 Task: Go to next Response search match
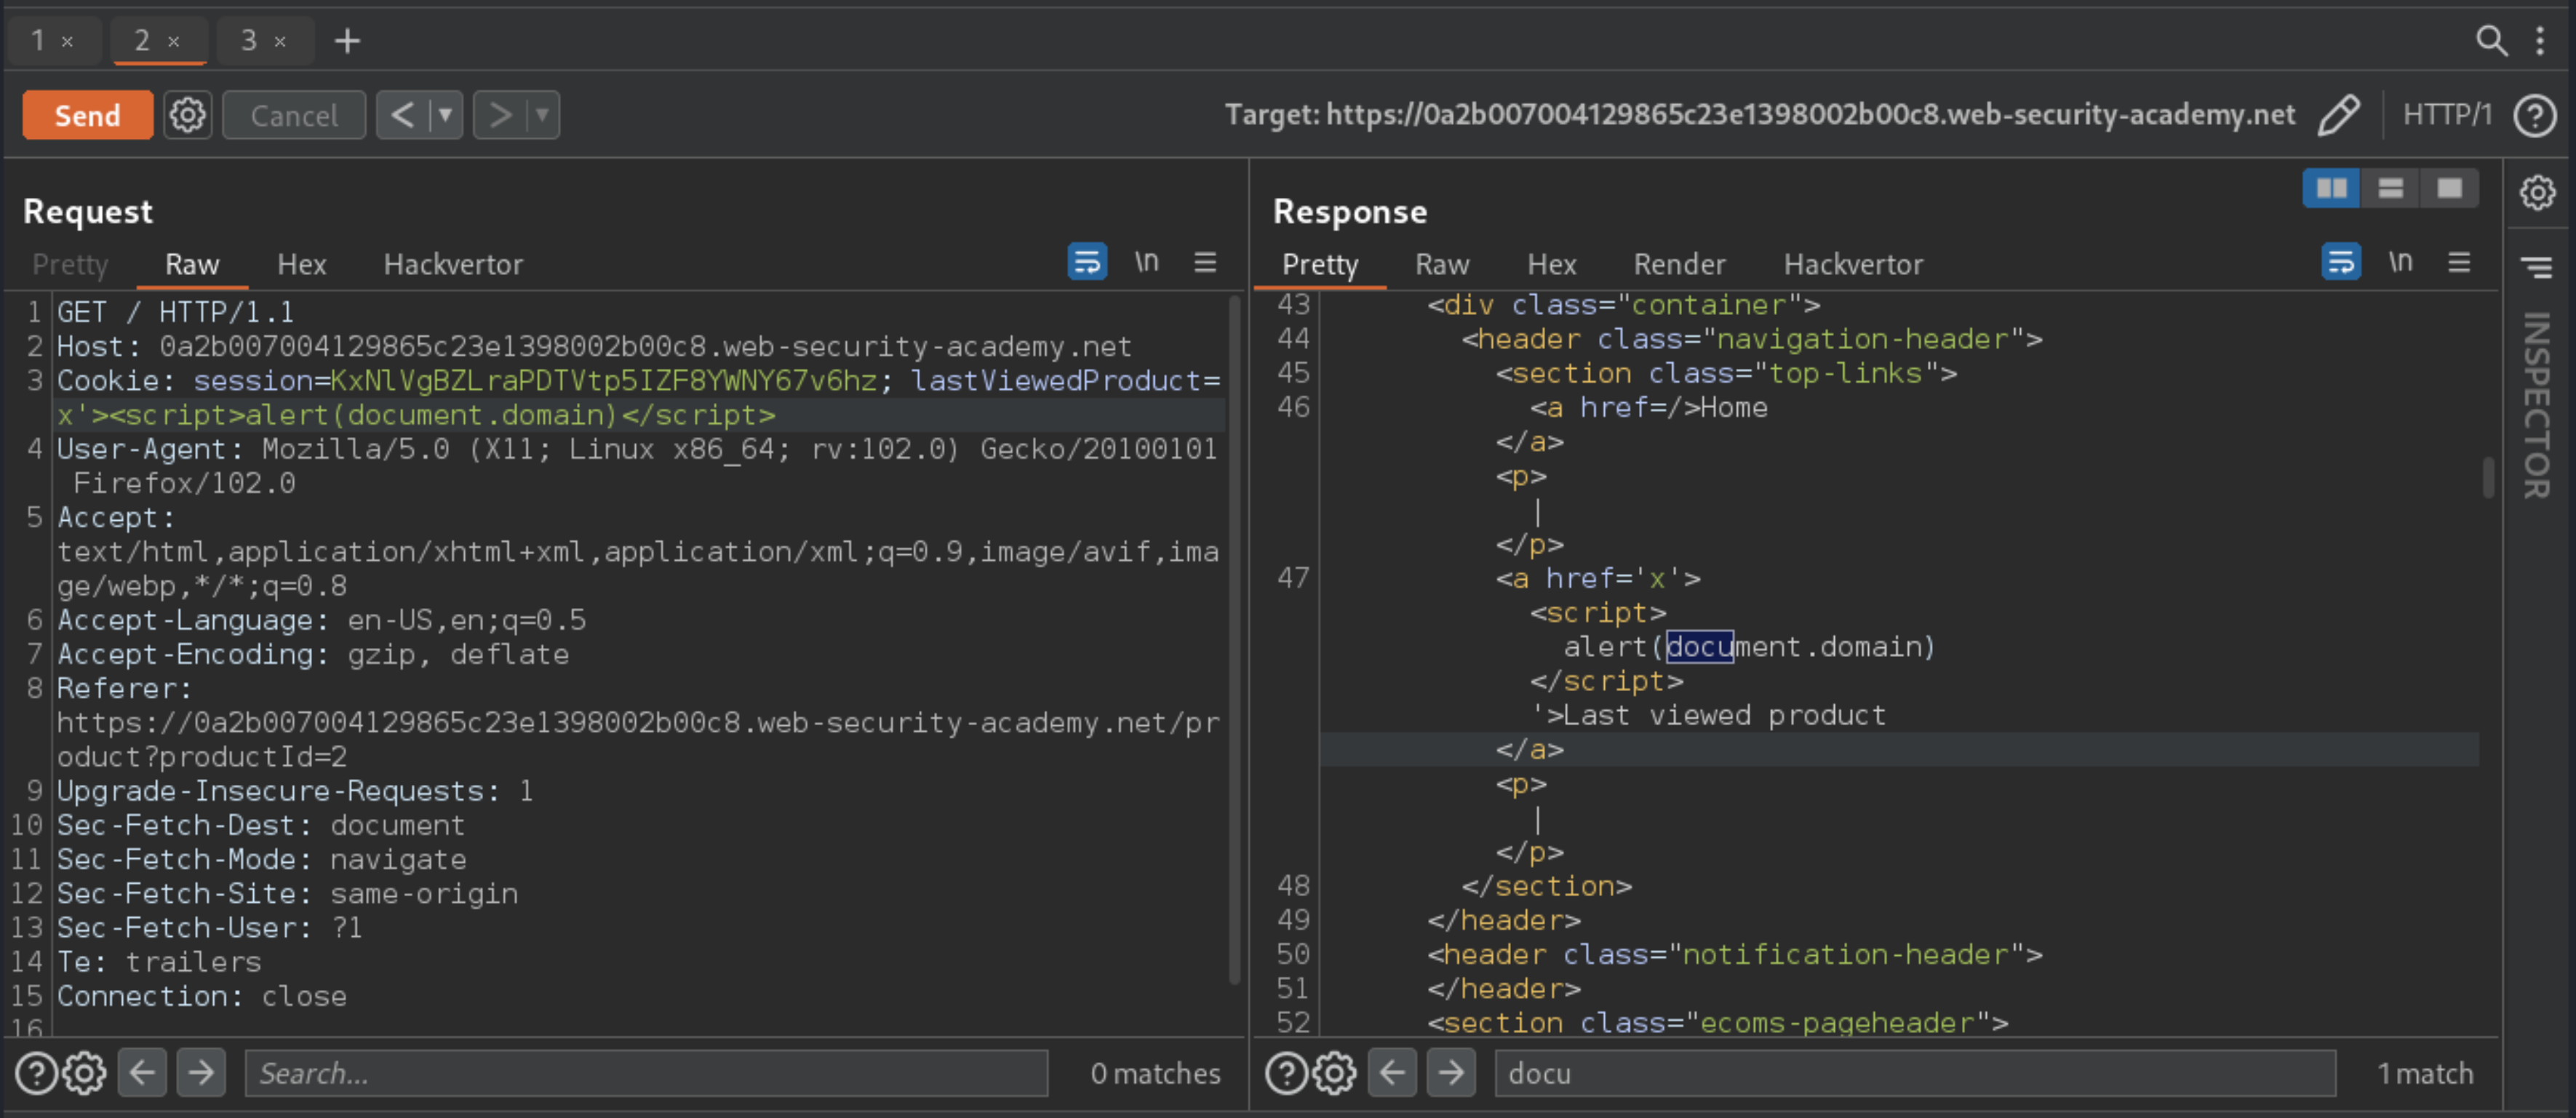(x=1451, y=1073)
